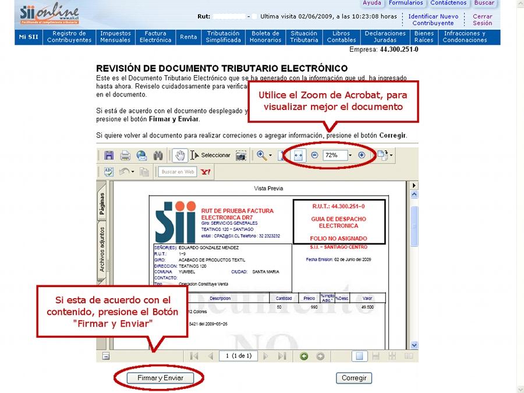Click the Undo arrow icon
Screen dimensions: 524x393
(125, 172)
